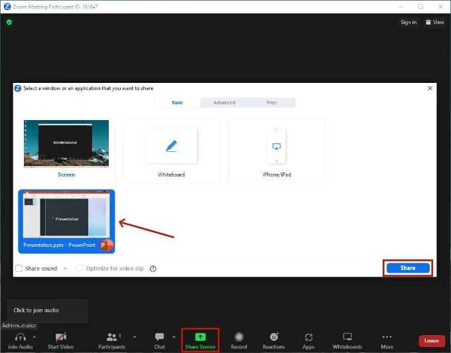Open the Reactions menu
Image resolution: width=451 pixels, height=353 pixels.
click(x=273, y=337)
